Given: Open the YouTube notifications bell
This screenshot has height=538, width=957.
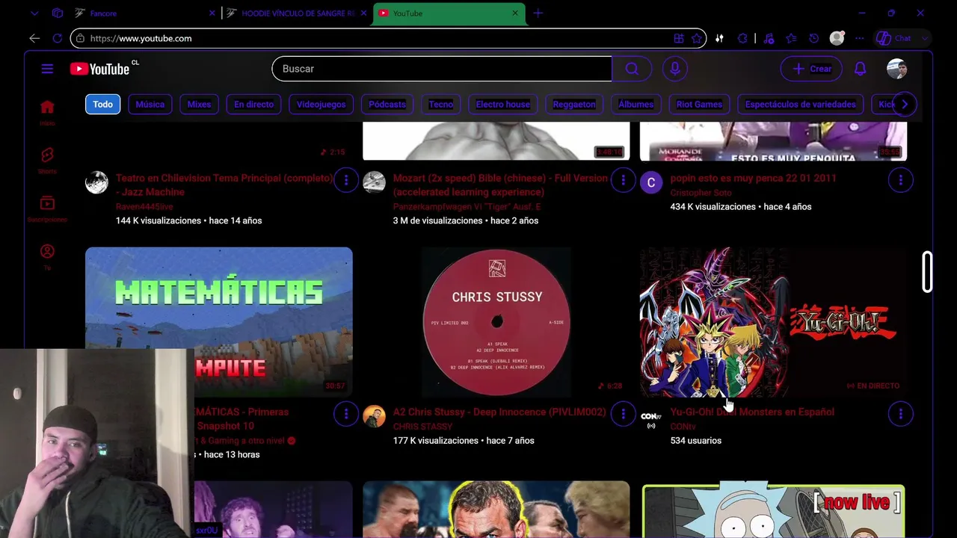Looking at the screenshot, I should coord(861,69).
